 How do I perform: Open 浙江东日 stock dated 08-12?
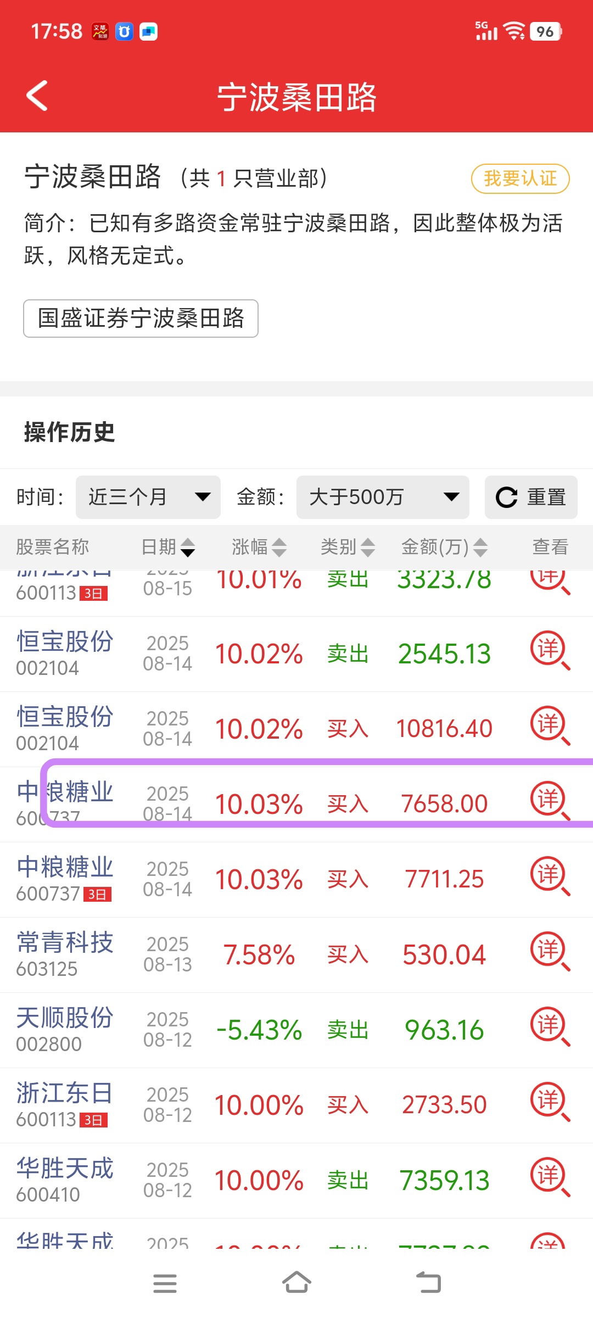click(x=65, y=1104)
